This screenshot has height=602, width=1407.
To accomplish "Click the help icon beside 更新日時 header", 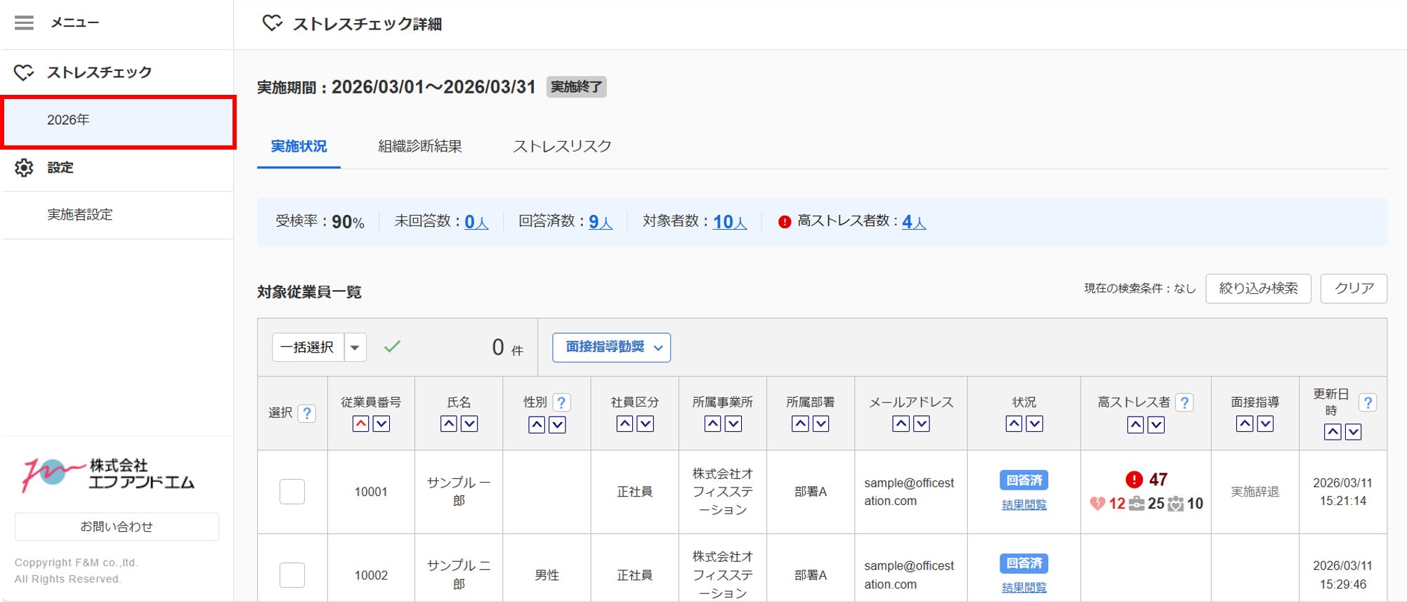I will pos(1367,403).
